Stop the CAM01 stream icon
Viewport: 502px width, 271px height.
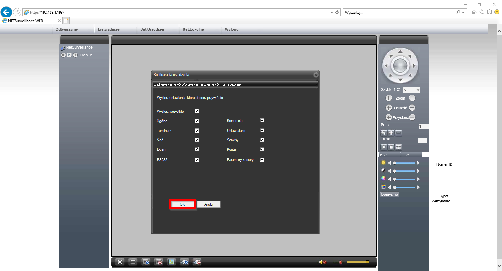pyautogui.click(x=63, y=55)
